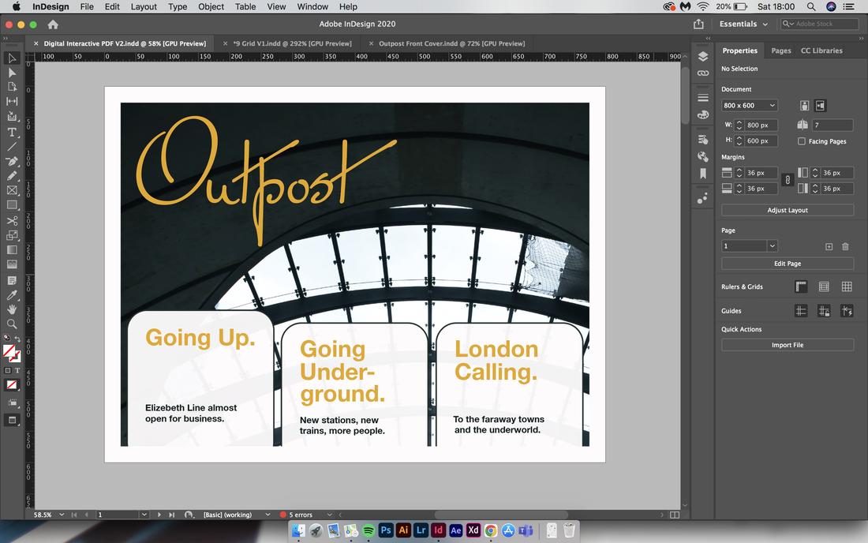The width and height of the screenshot is (868, 543).
Task: Select the Free Transform tool
Action: tap(12, 235)
